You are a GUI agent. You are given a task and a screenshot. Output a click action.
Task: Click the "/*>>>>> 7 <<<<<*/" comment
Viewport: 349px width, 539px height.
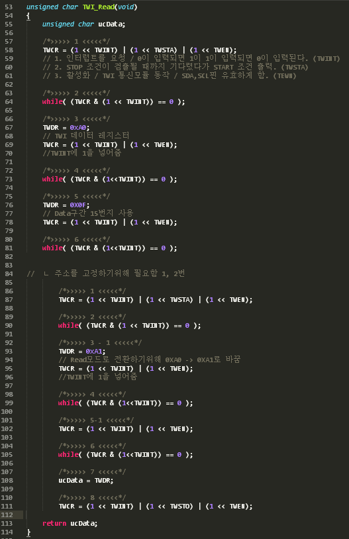(x=92, y=471)
